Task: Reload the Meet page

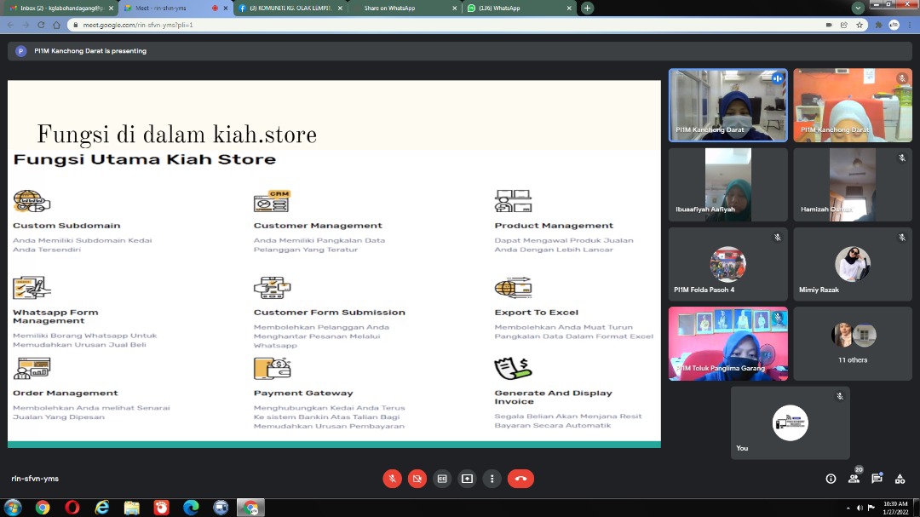Action: coord(41,25)
